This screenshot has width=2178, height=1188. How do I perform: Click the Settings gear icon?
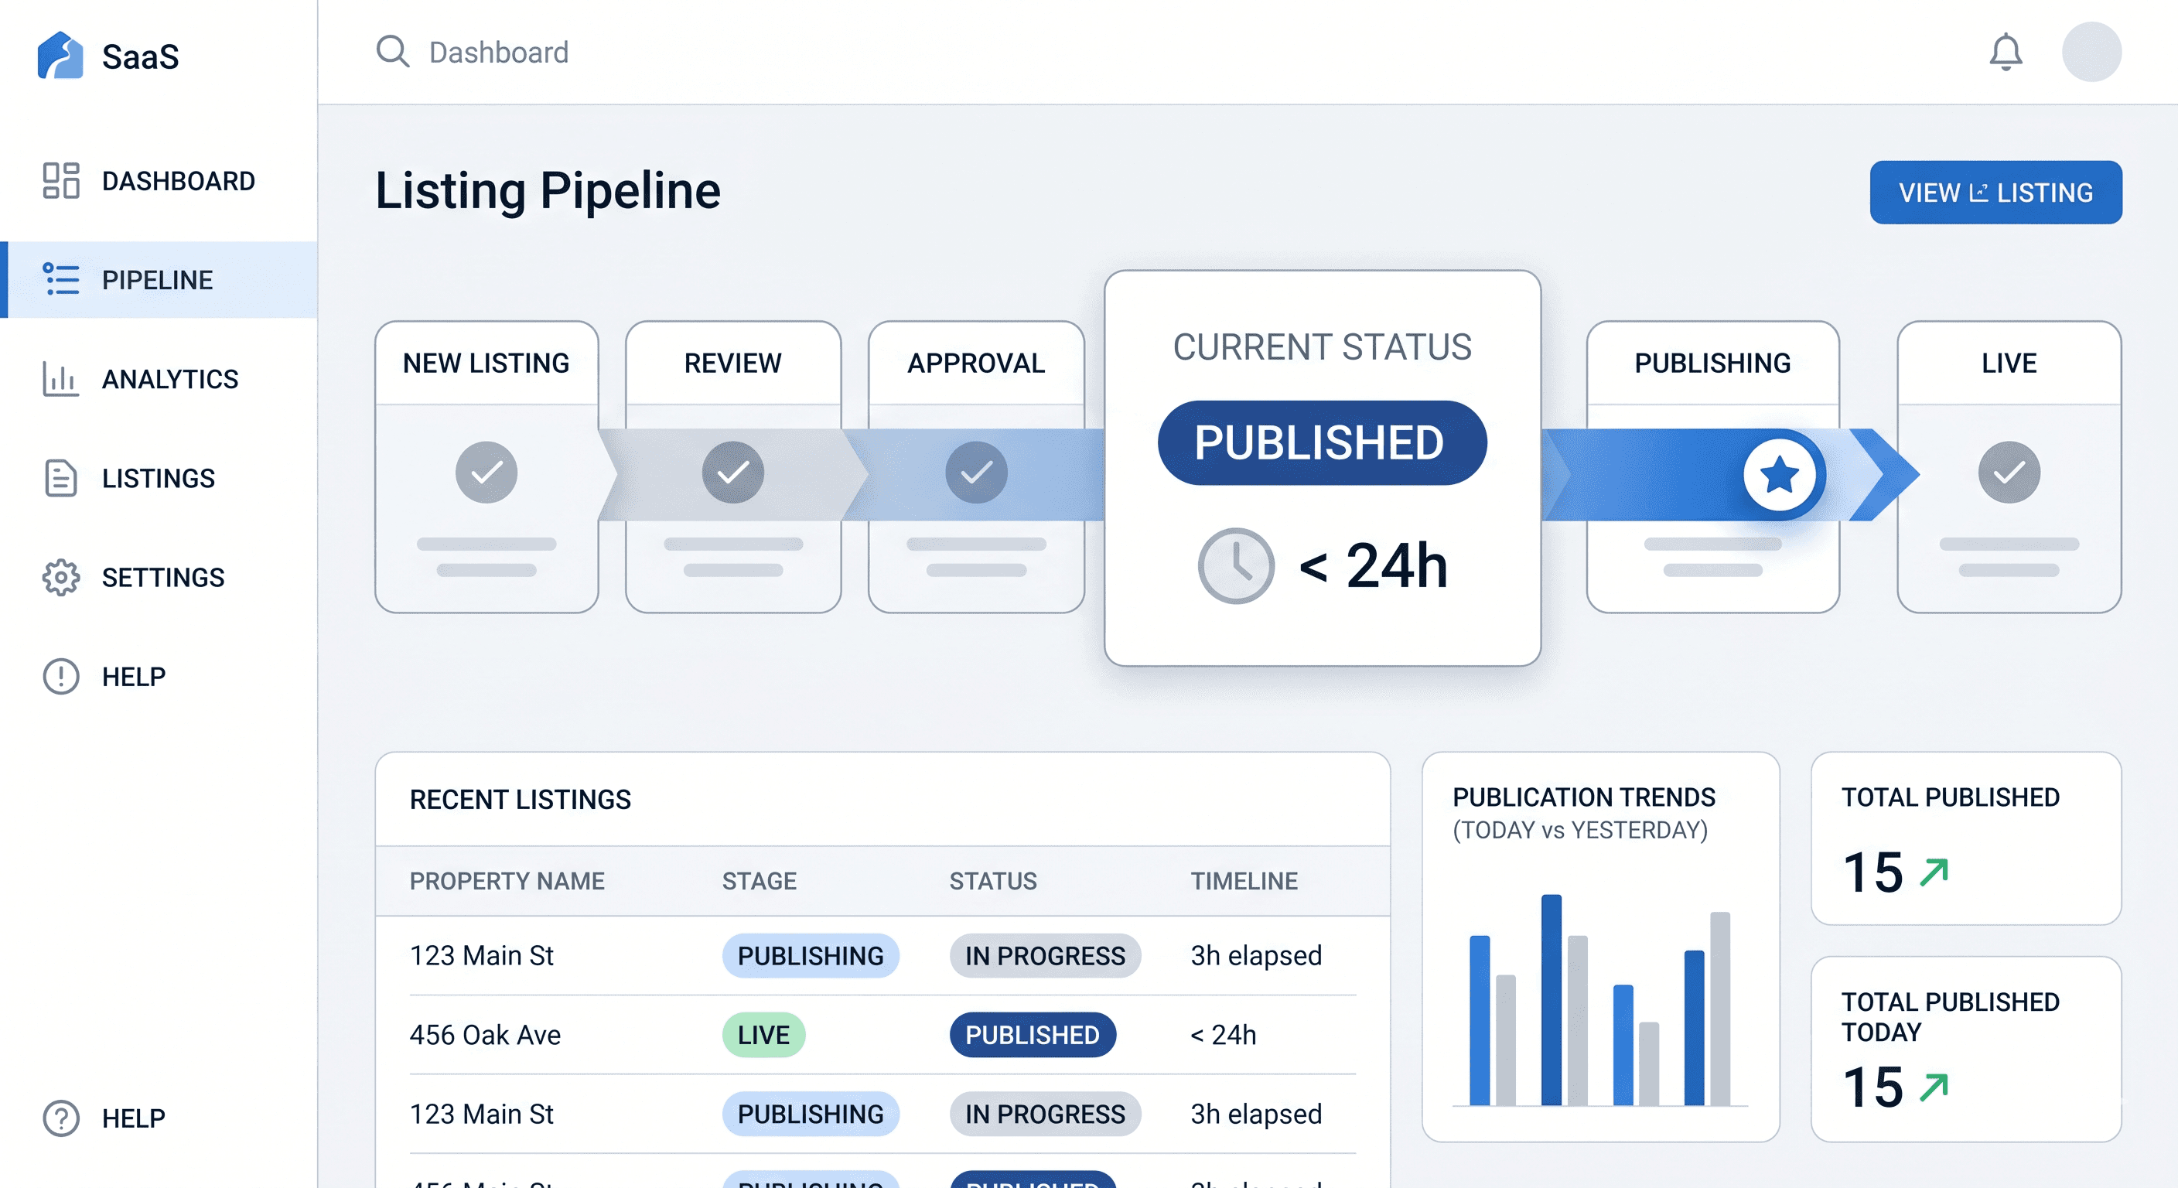[x=61, y=578]
